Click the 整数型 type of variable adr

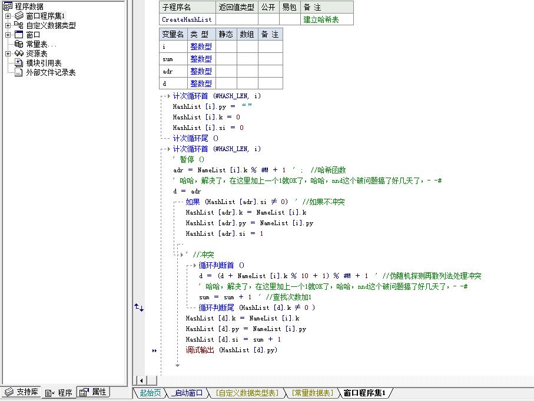tap(201, 71)
